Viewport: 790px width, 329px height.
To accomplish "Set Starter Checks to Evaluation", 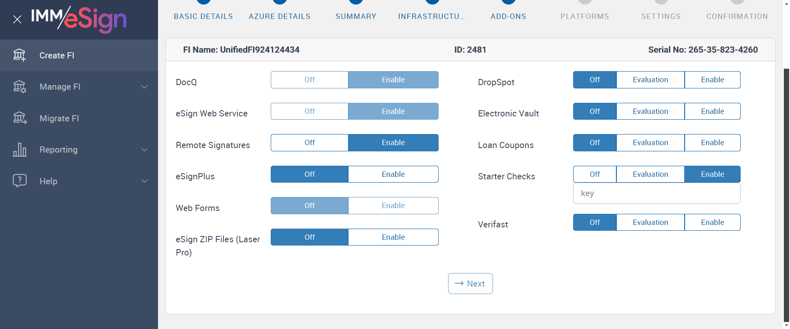I will 651,174.
